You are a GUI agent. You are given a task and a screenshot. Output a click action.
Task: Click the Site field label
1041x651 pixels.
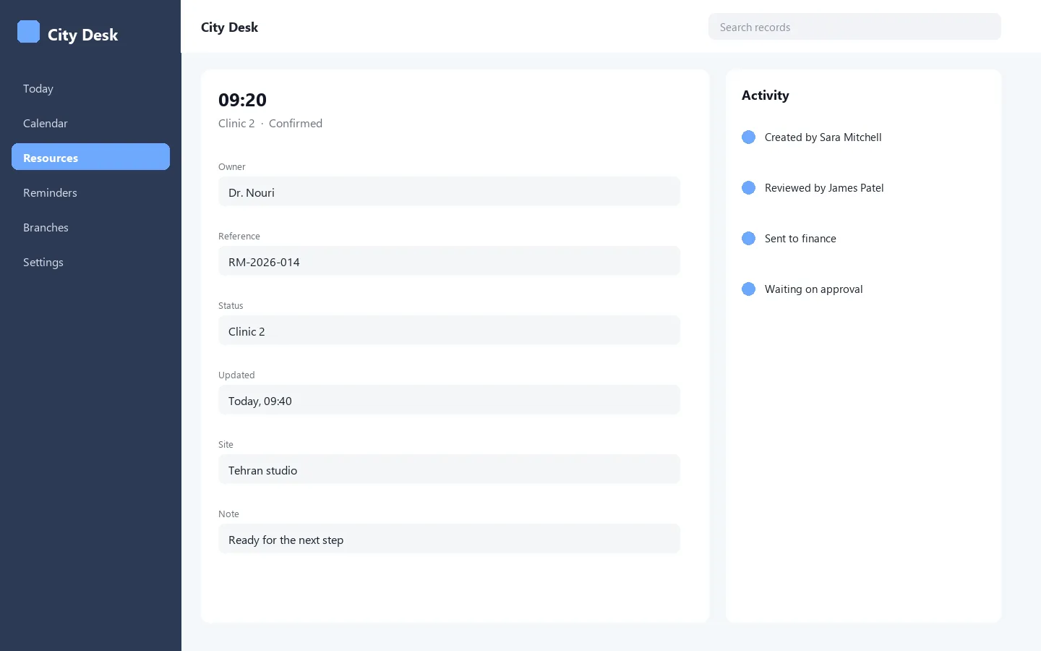pyautogui.click(x=226, y=445)
